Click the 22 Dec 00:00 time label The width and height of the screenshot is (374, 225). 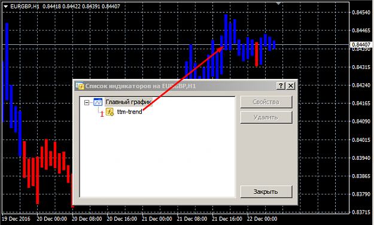click(262, 219)
